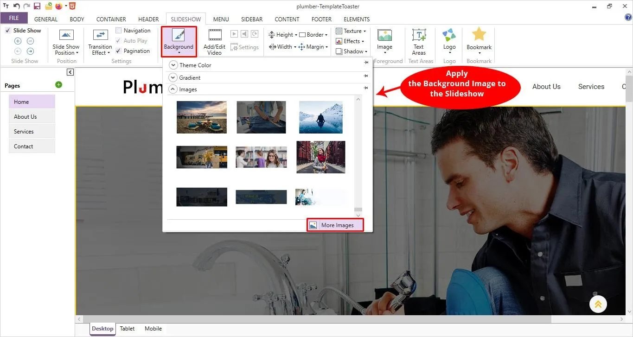The width and height of the screenshot is (633, 337).
Task: Enable the Navigation checkbox
Action: 119,31
